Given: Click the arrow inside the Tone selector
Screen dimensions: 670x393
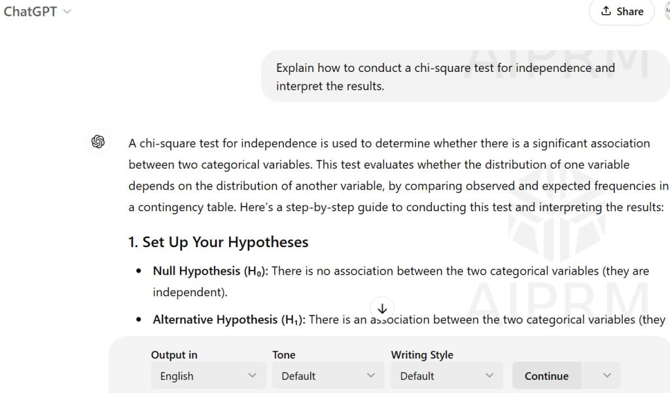Looking at the screenshot, I should (371, 376).
